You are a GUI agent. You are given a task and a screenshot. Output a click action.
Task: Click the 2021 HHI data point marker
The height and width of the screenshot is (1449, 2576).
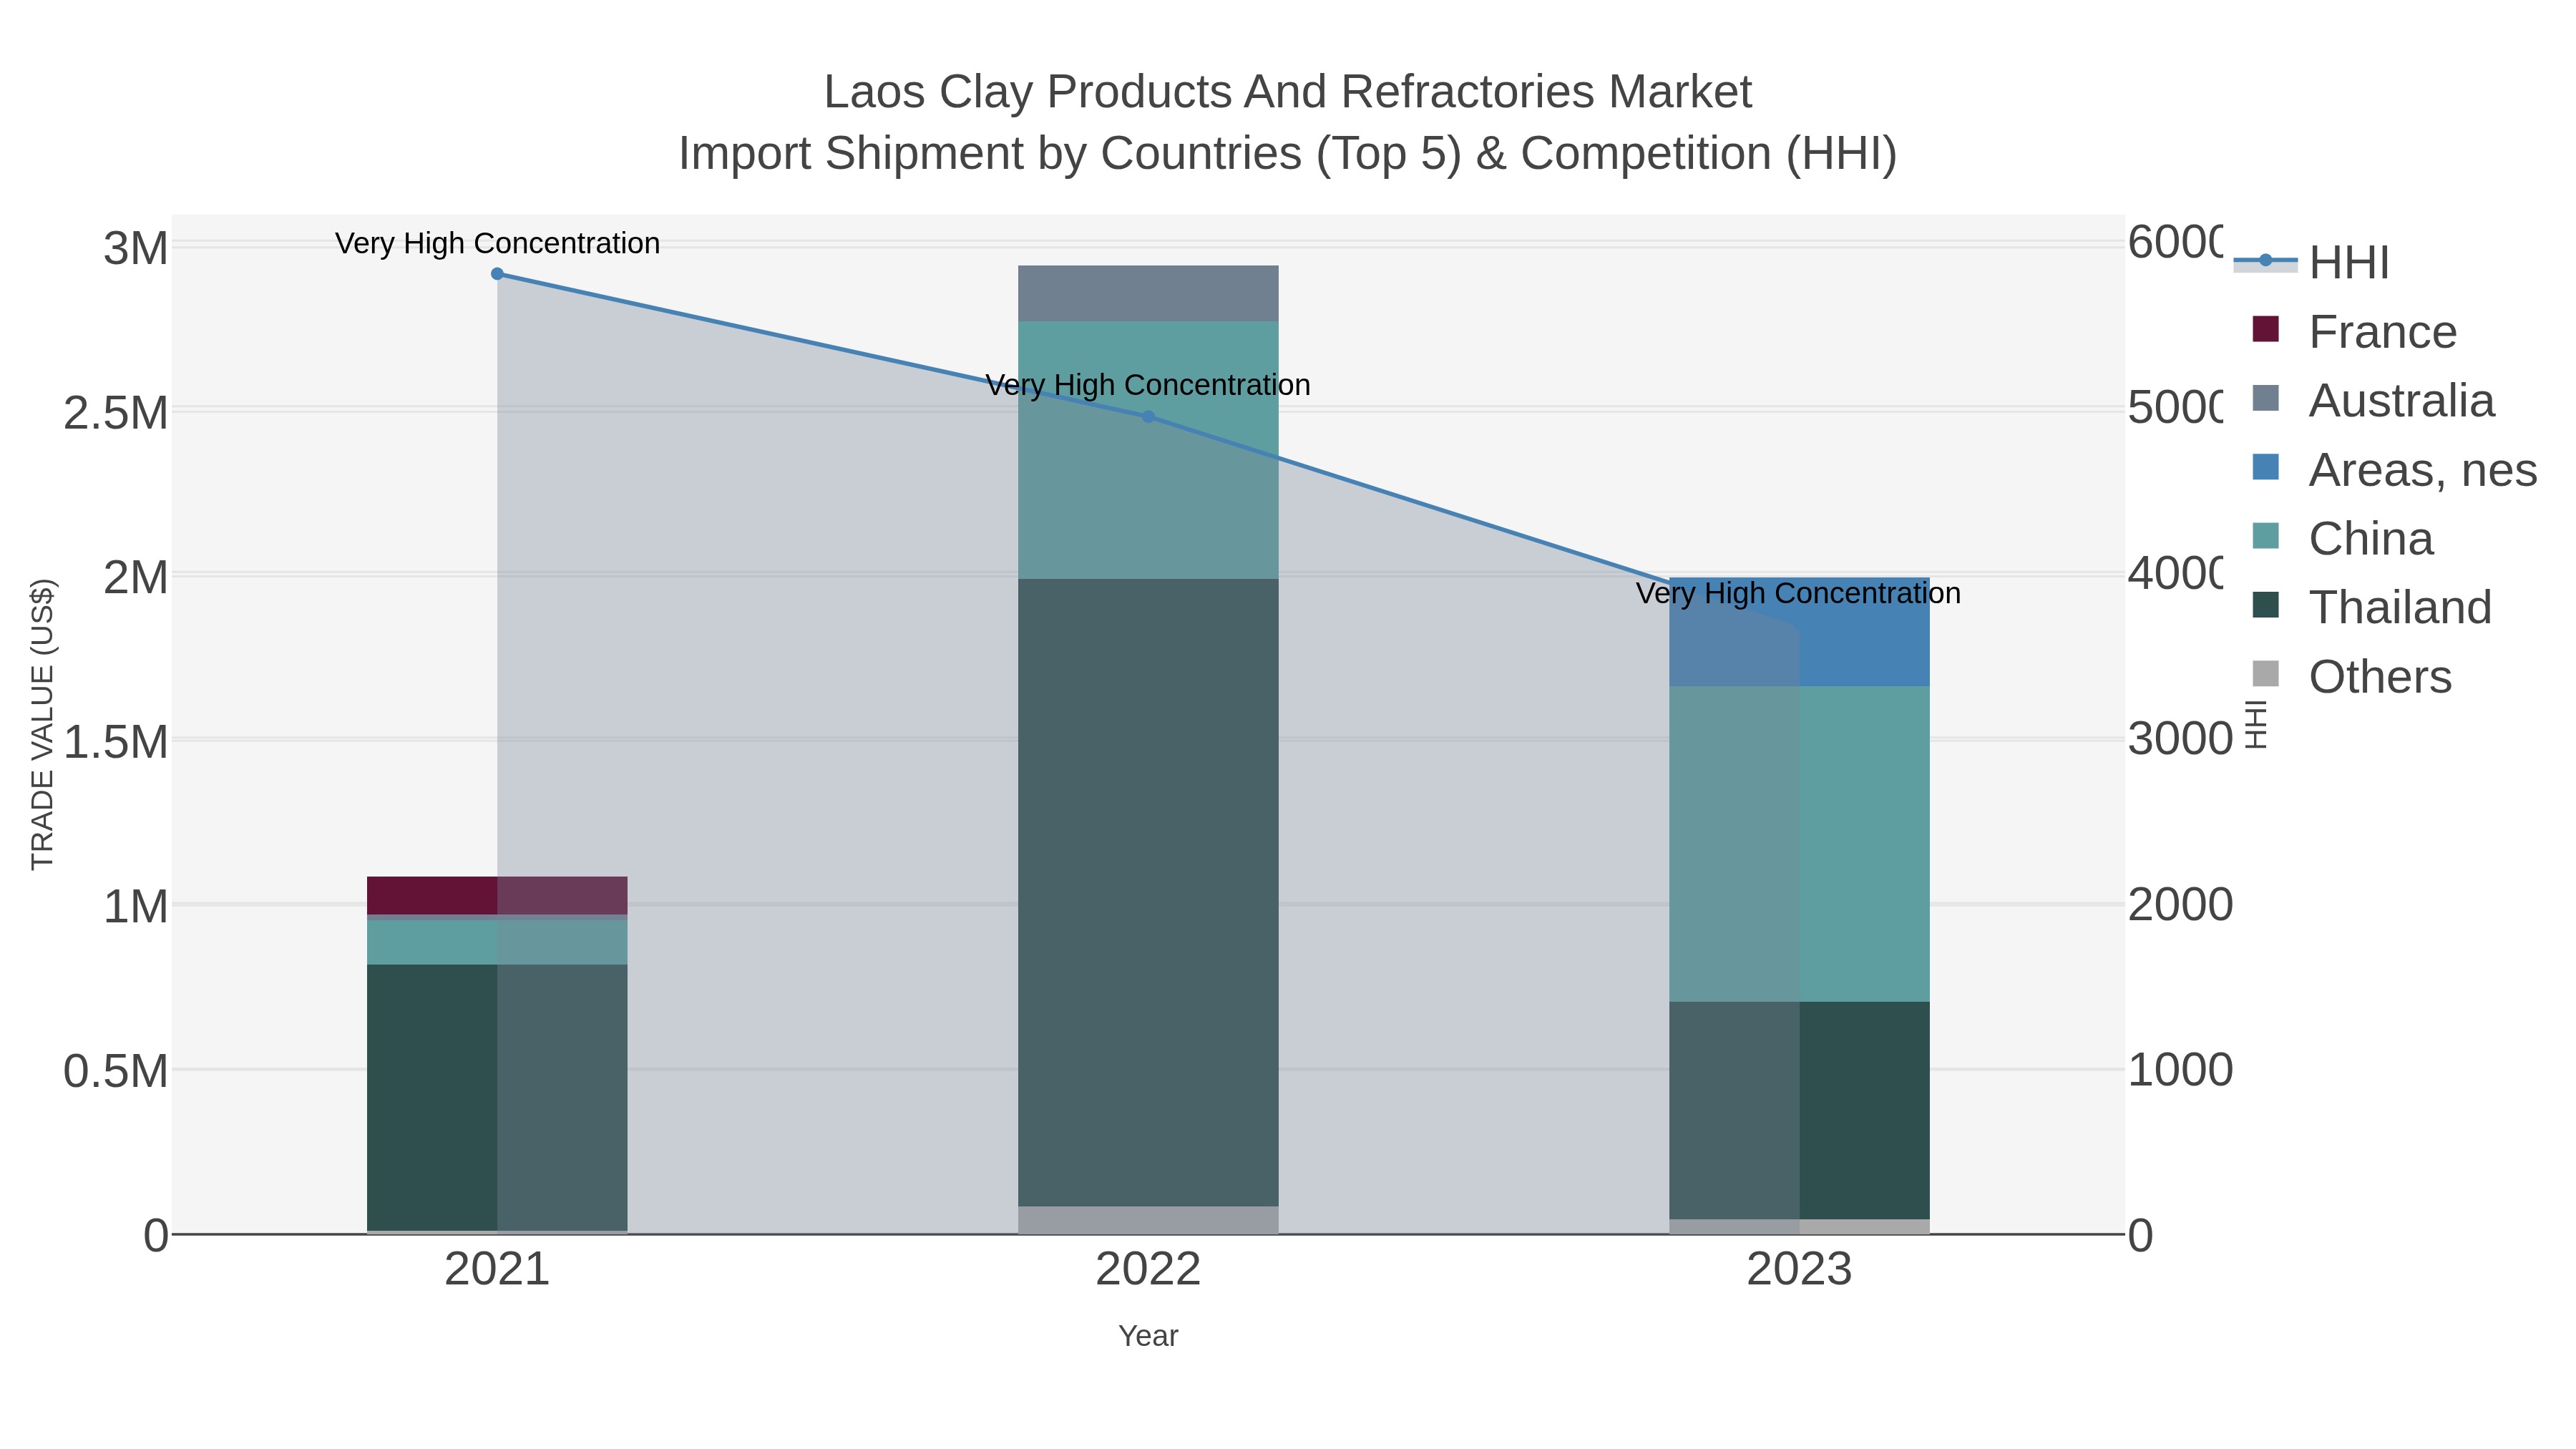pyautogui.click(x=497, y=274)
